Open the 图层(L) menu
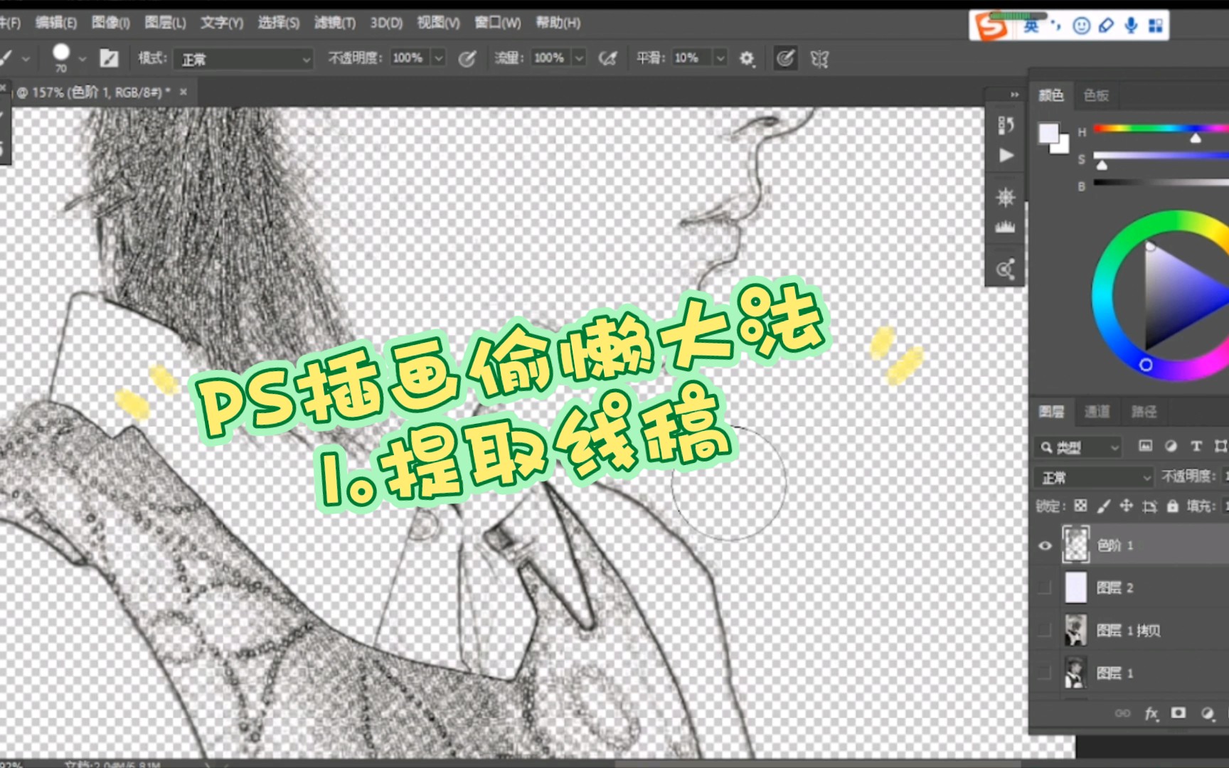This screenshot has height=768, width=1229. [165, 23]
